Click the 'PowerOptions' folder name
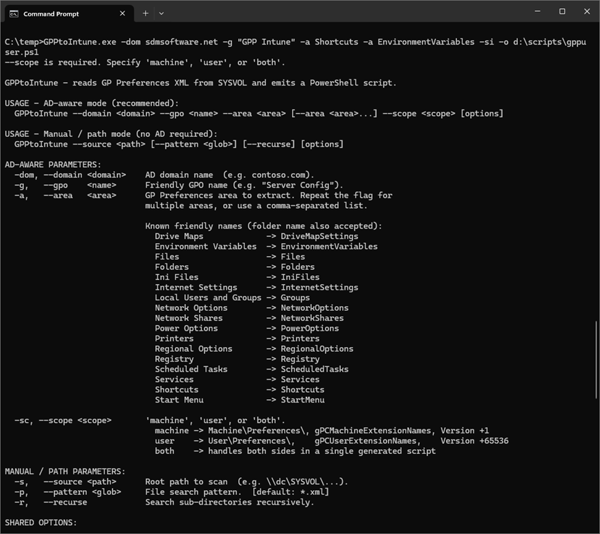This screenshot has width=600, height=534. pyautogui.click(x=309, y=329)
